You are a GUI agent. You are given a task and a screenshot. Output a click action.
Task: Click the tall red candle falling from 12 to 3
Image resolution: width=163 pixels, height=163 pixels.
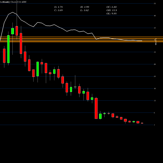pos(96,109)
